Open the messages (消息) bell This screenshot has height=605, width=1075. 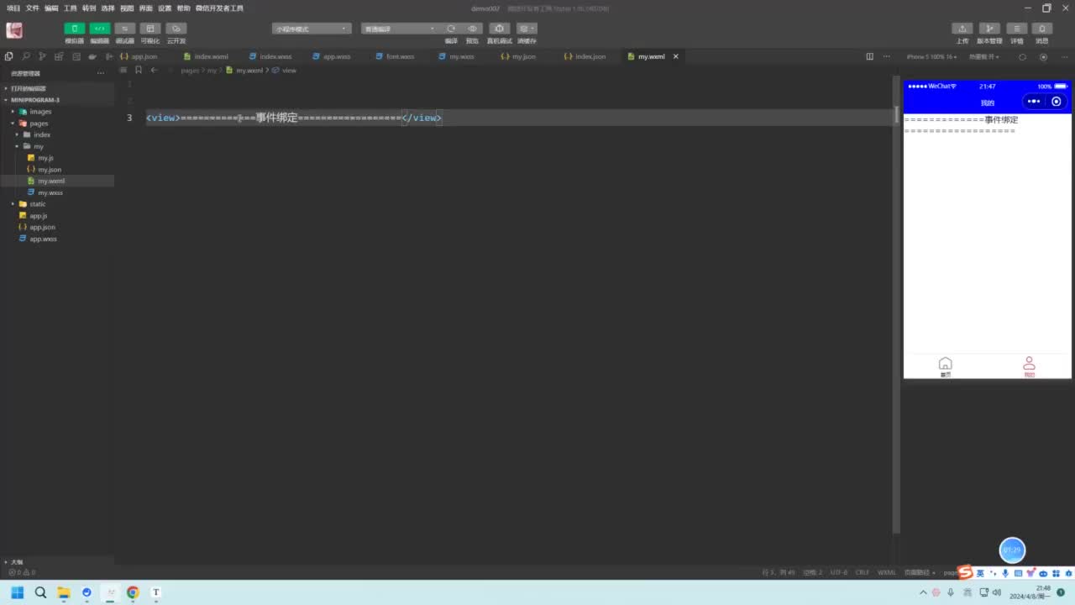(1042, 29)
